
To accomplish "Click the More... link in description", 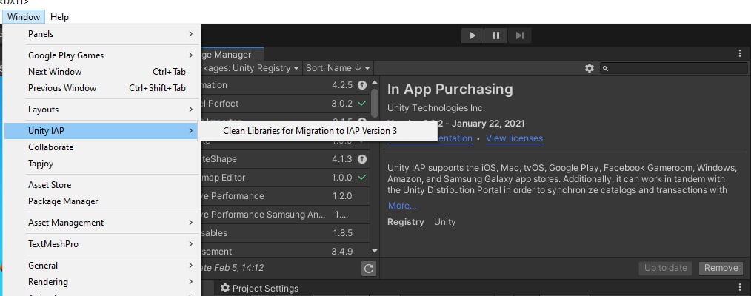I will 402,206.
